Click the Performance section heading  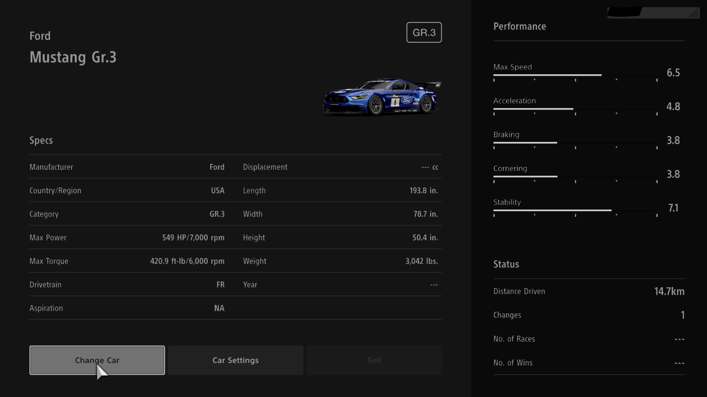(520, 26)
